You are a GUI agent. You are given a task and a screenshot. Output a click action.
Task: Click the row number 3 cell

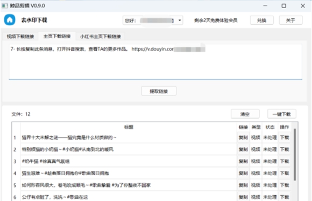pos(15,161)
